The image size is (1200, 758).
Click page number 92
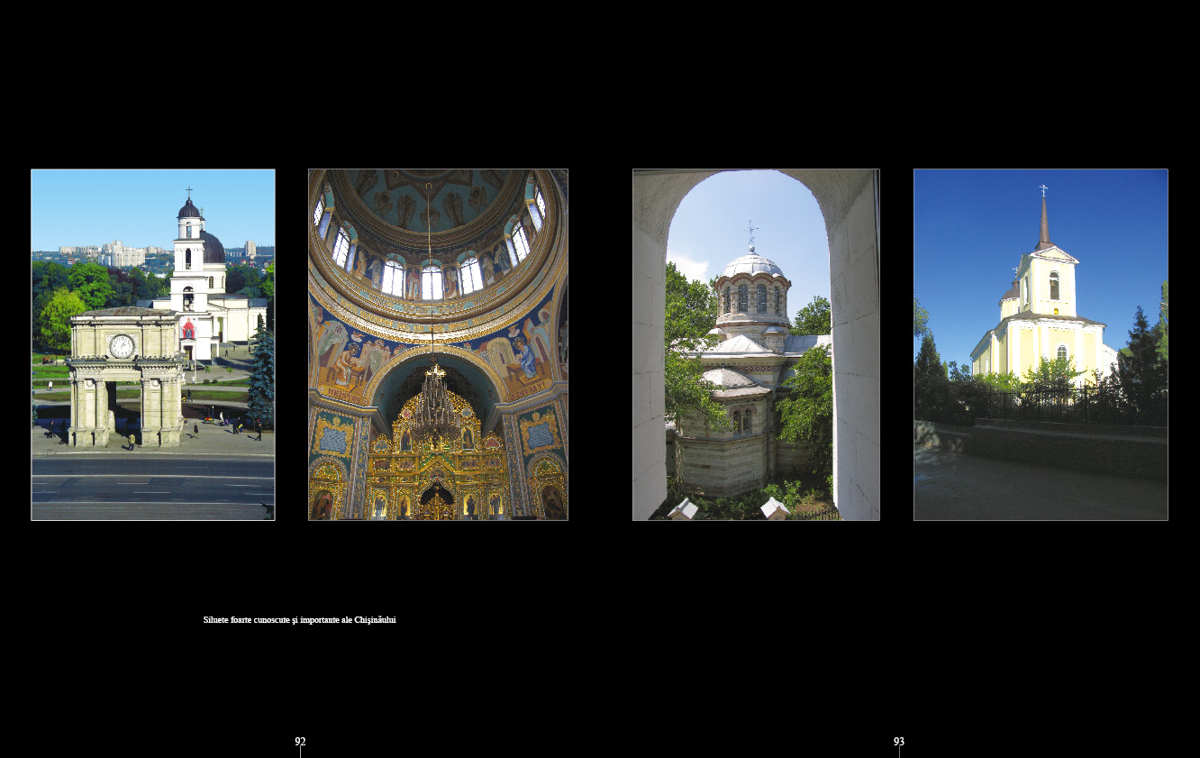[x=300, y=742]
